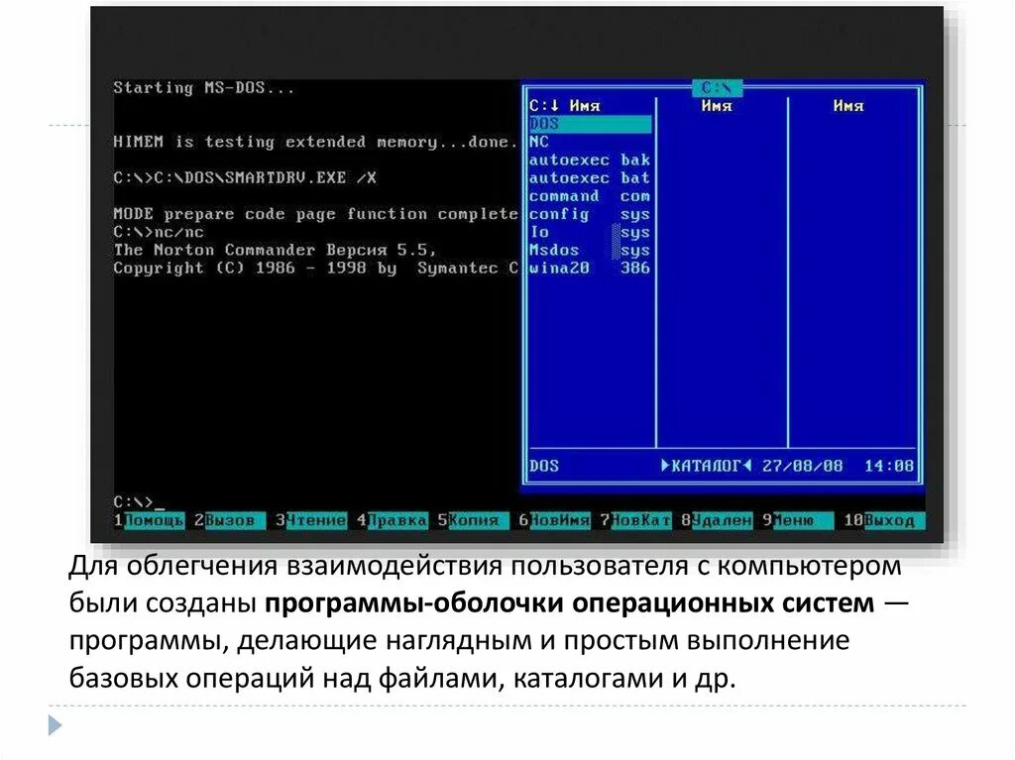Click the C:\ panel title tab

717,87
